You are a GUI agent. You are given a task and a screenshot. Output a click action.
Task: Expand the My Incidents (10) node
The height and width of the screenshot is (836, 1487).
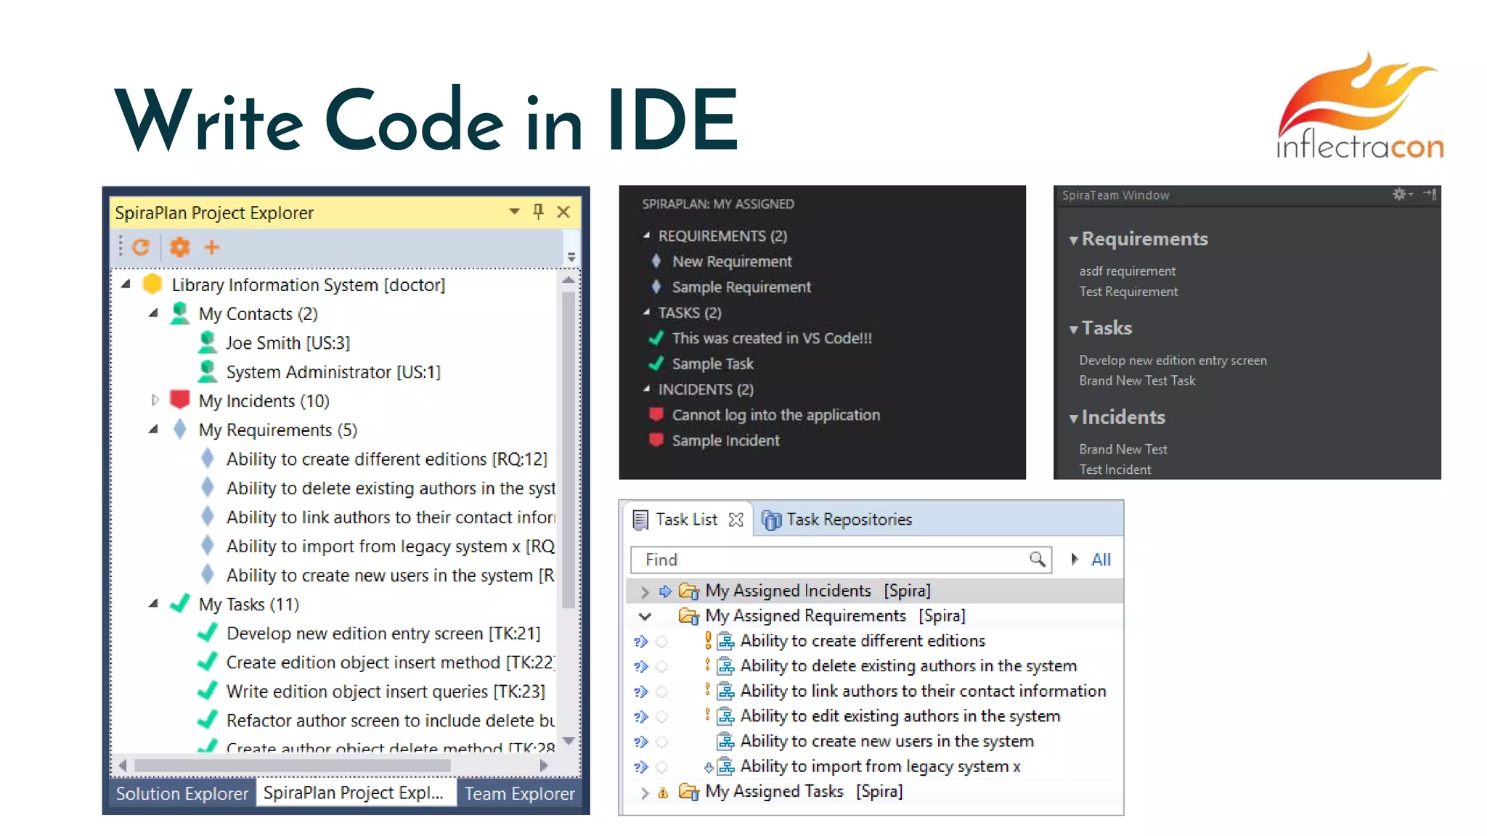tap(155, 400)
